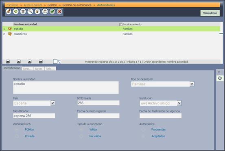Screen dimensions: 225x151
Task: Open advanced search magnifier icon
Action: click(37, 11)
